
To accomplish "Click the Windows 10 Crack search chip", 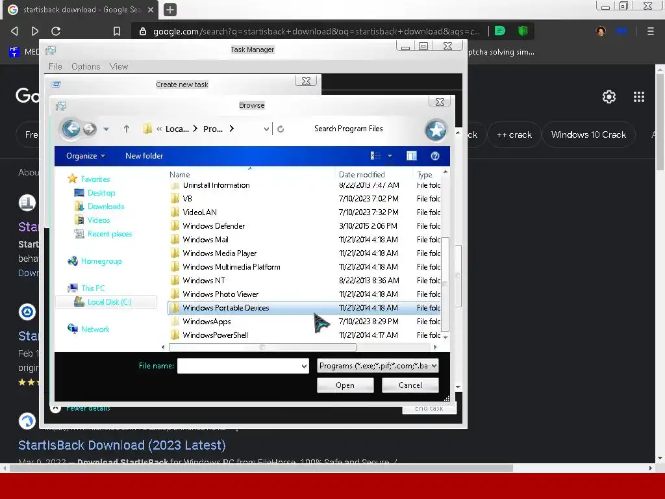I will tap(588, 134).
